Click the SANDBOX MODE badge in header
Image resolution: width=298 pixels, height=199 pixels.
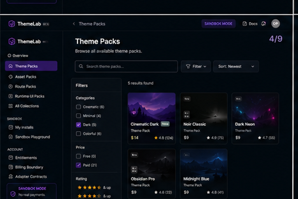pyautogui.click(x=218, y=24)
